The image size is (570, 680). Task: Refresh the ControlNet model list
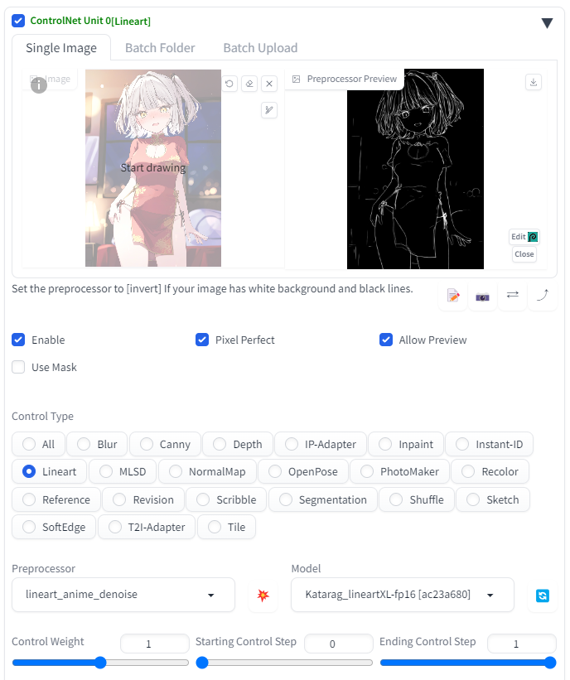click(543, 596)
